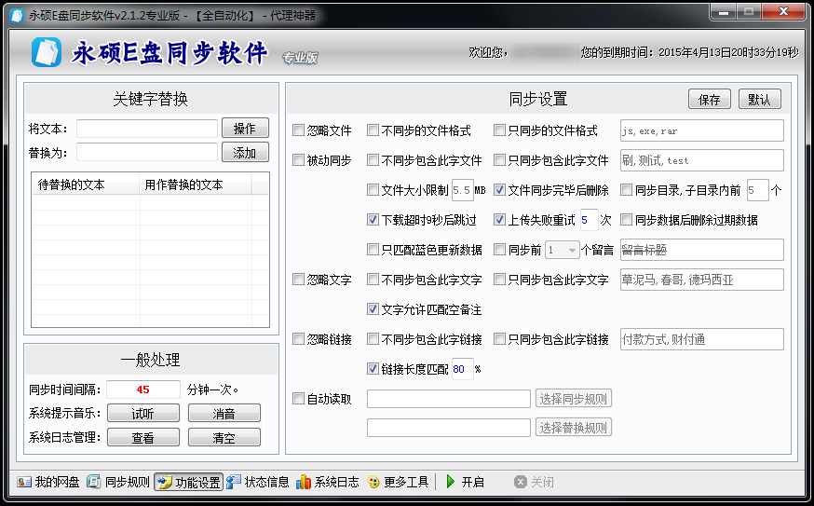The image size is (814, 506).
Task: Click the 选择同步规则 selector button
Action: pyautogui.click(x=574, y=399)
